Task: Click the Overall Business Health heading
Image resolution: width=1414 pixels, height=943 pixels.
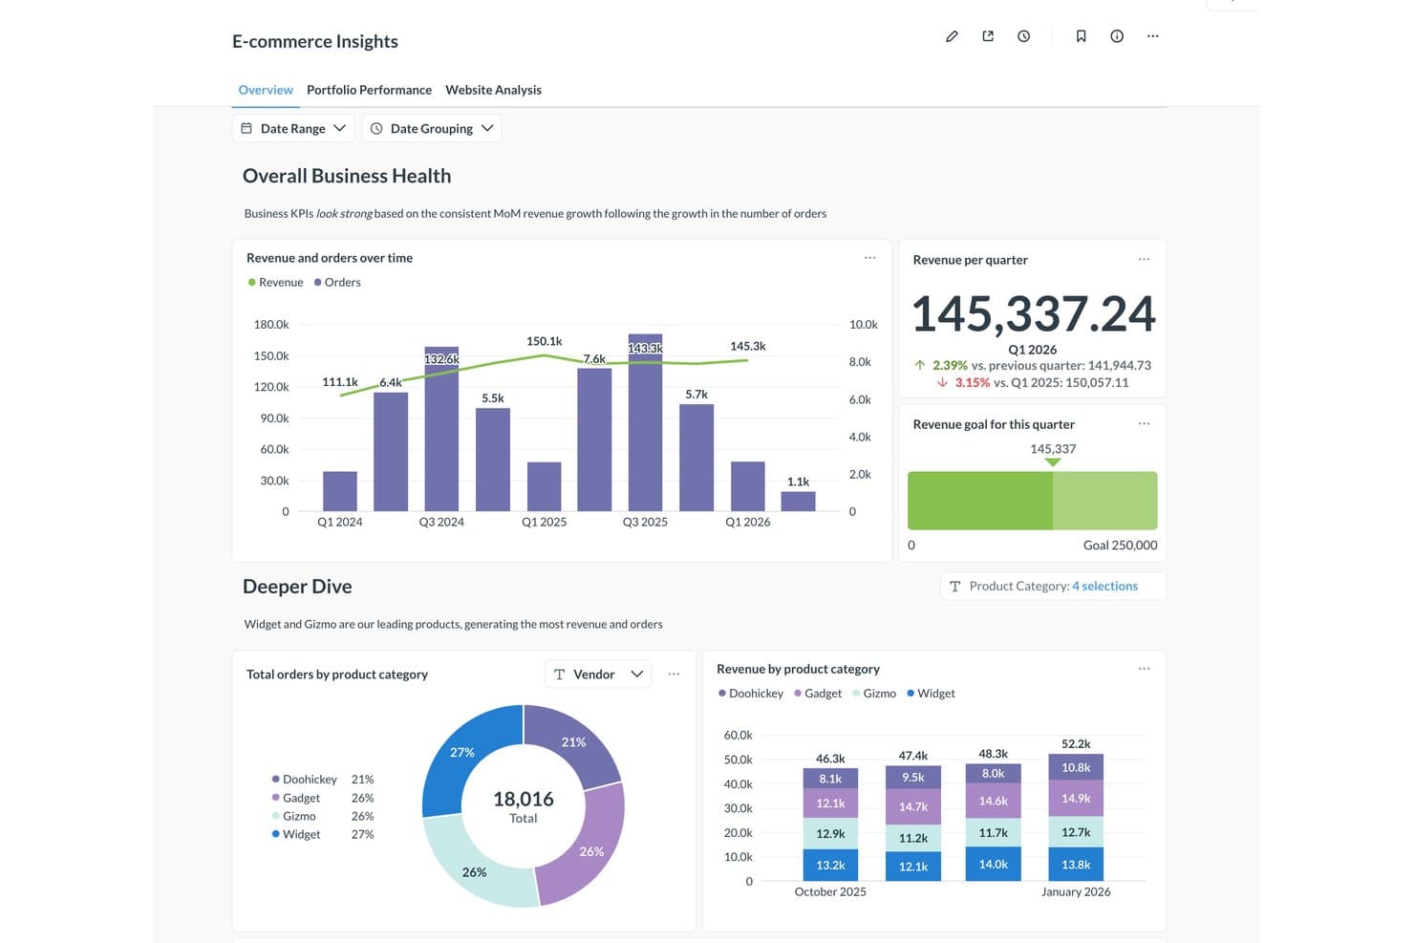Action: tap(347, 176)
